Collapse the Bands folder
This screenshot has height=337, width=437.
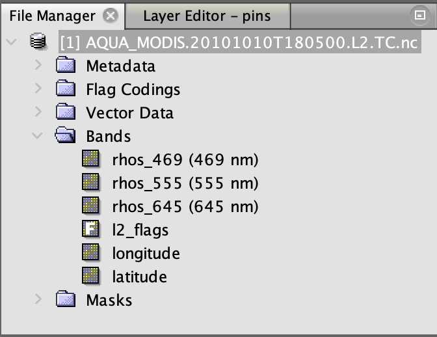38,136
